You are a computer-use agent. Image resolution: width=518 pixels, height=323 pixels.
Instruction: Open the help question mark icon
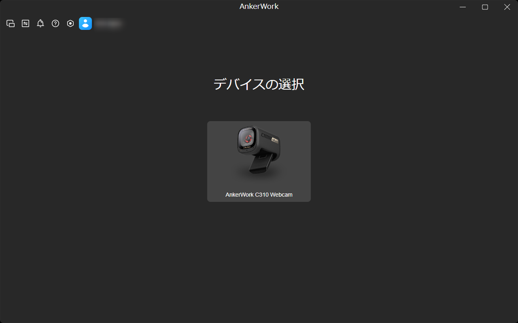(x=55, y=23)
